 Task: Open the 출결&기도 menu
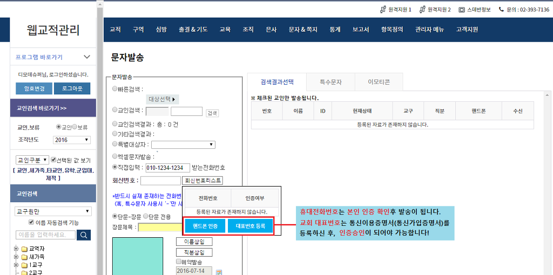193,30
